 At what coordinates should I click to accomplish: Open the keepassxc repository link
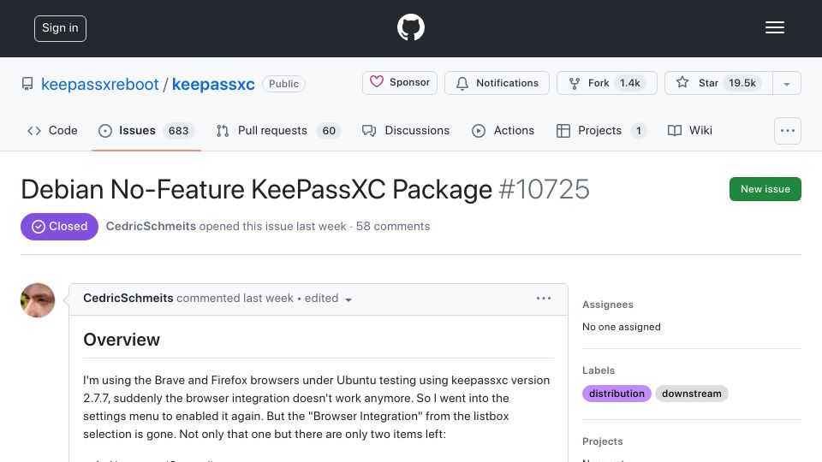click(x=213, y=84)
